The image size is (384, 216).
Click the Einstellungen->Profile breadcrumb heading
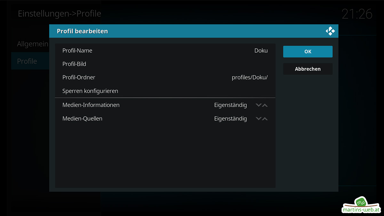pyautogui.click(x=59, y=13)
